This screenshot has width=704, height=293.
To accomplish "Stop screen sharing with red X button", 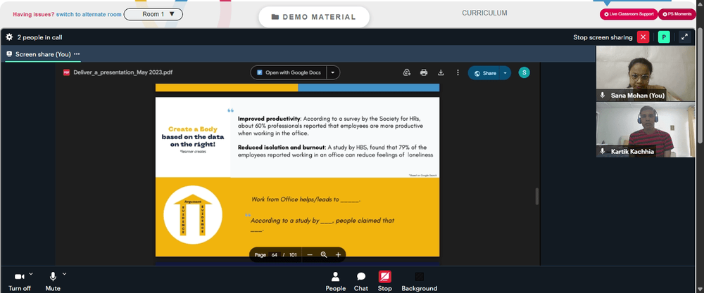I will [x=643, y=37].
